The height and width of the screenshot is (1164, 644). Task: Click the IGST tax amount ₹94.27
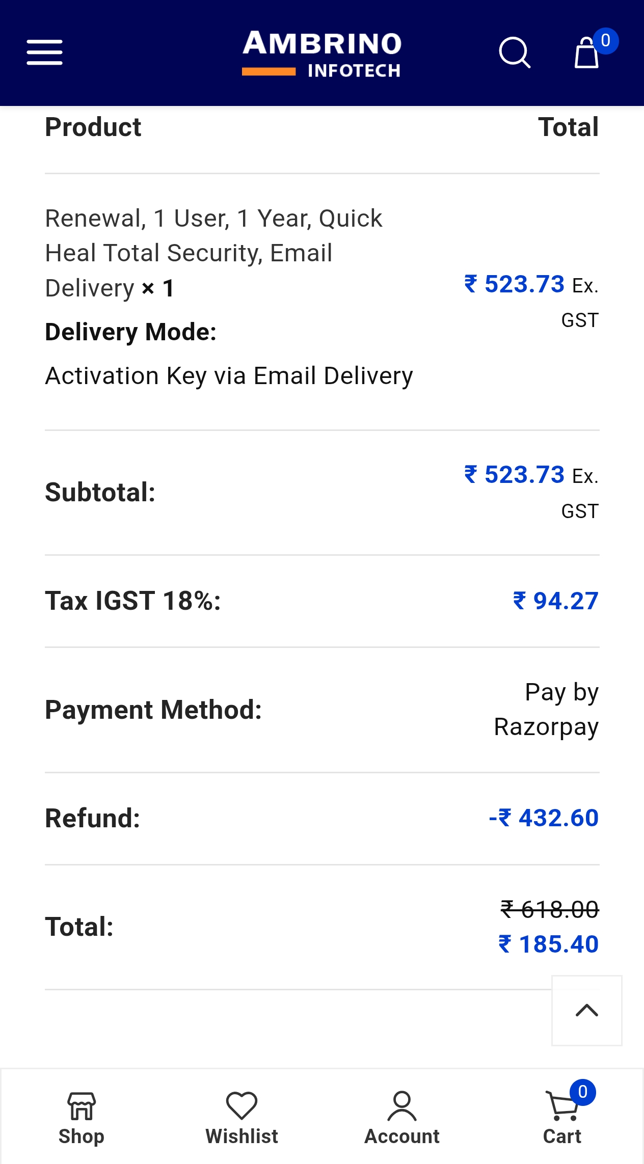pyautogui.click(x=556, y=601)
